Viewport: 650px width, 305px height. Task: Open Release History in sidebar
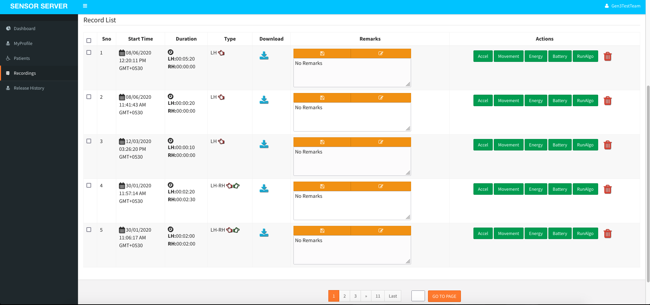coord(29,88)
